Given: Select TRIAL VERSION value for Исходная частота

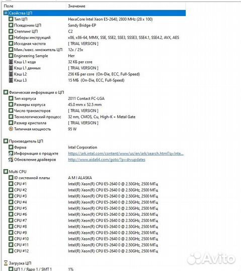Looking at the screenshot, I should click(83, 44).
